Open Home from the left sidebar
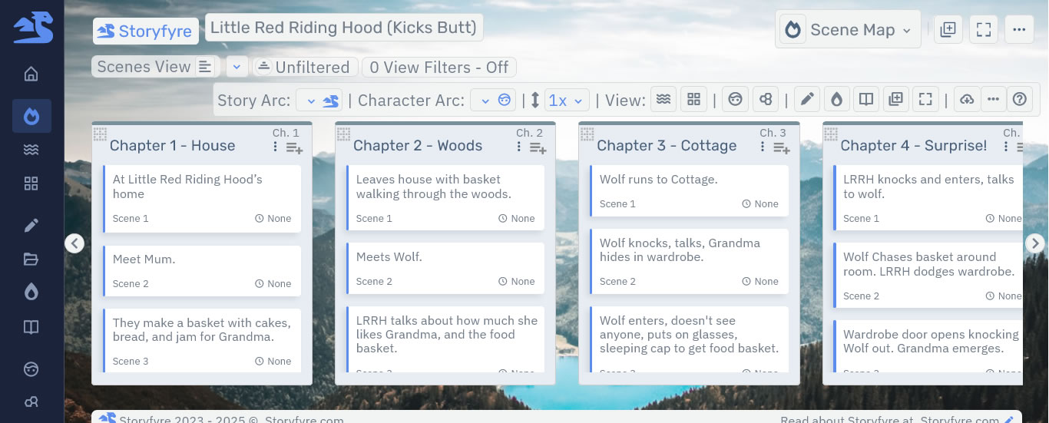 [x=31, y=74]
